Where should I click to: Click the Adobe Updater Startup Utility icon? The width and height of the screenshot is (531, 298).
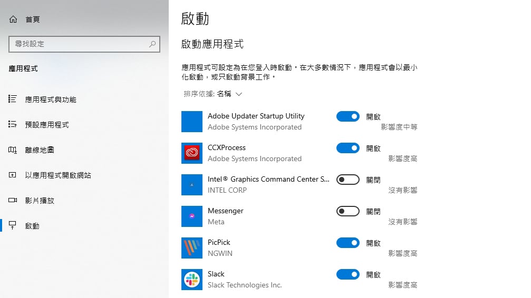coord(191,122)
